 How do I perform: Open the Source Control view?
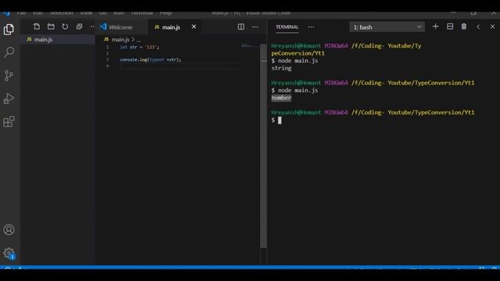click(9, 76)
